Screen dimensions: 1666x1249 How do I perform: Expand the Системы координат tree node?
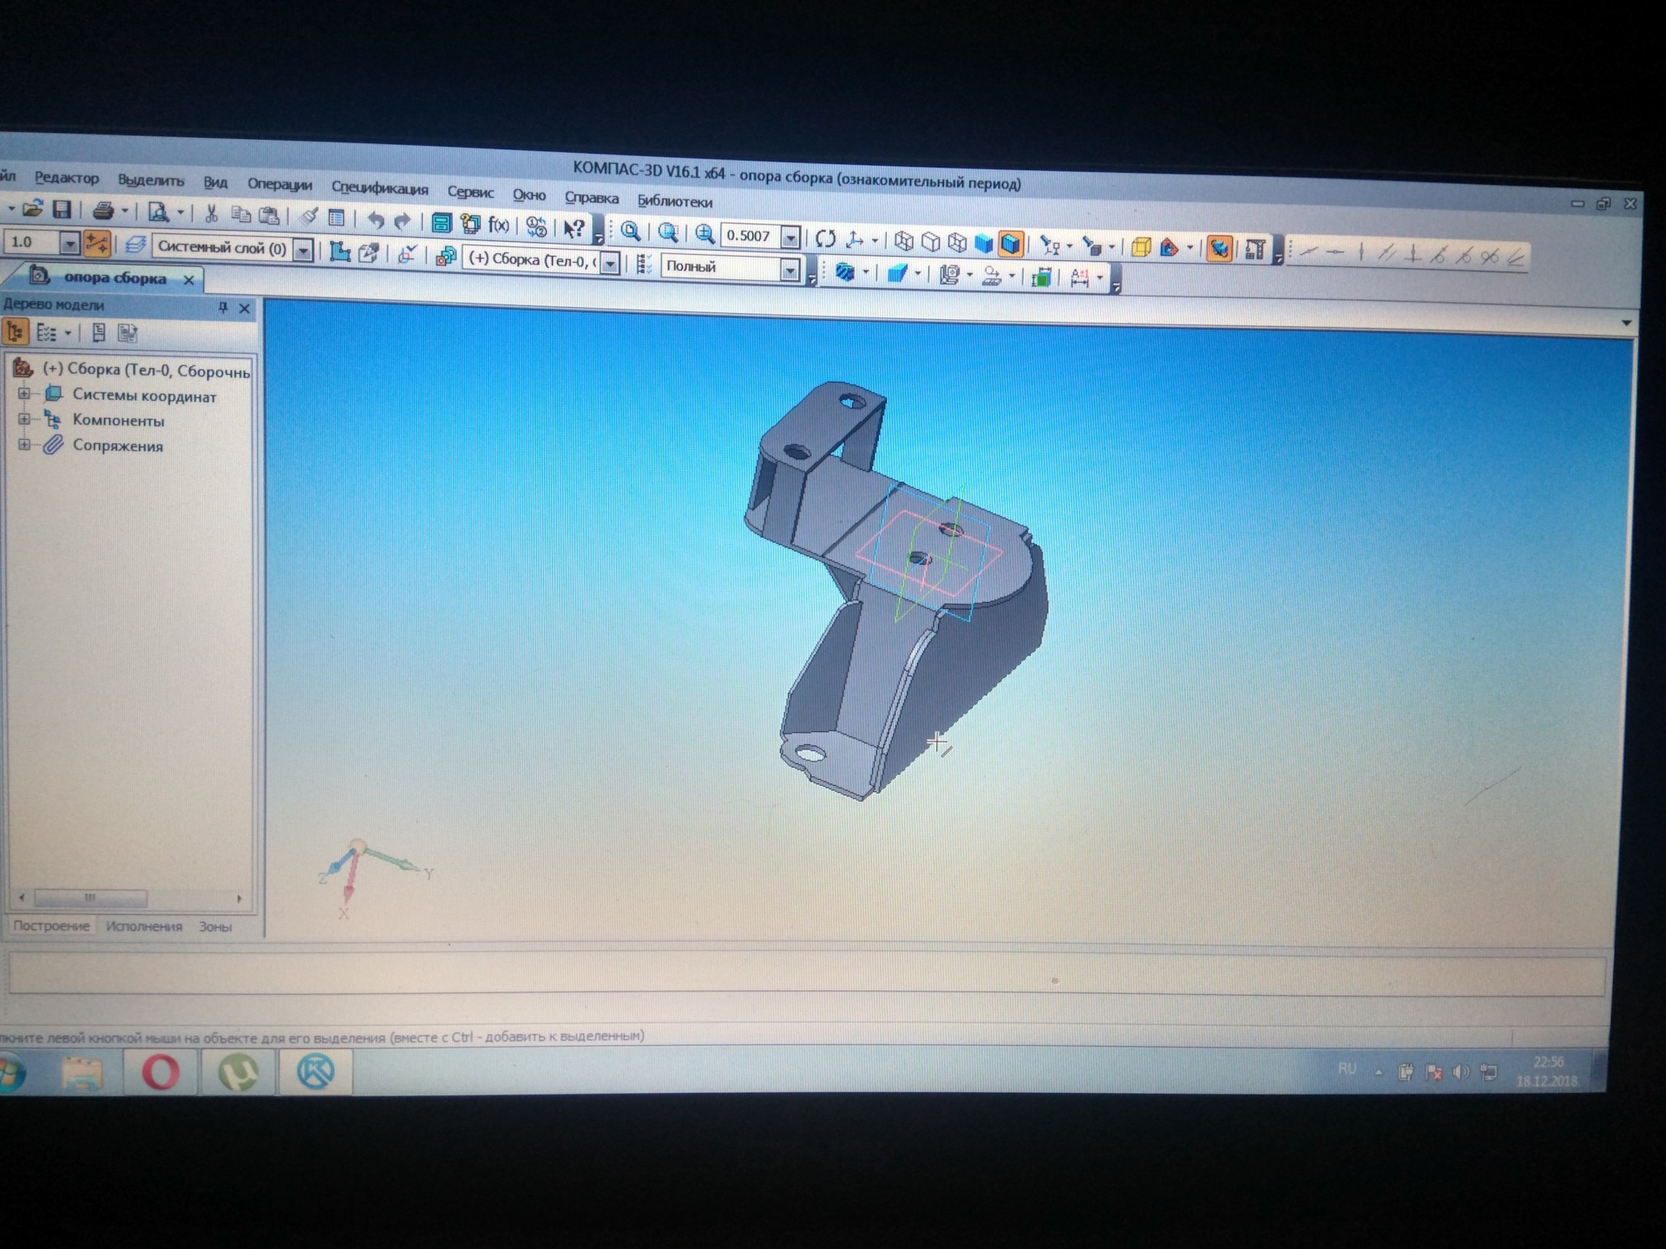[x=24, y=394]
